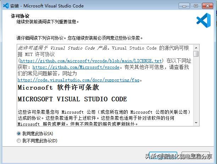Maximize the installer window
The height and width of the screenshot is (164, 217).
coord(195,6)
